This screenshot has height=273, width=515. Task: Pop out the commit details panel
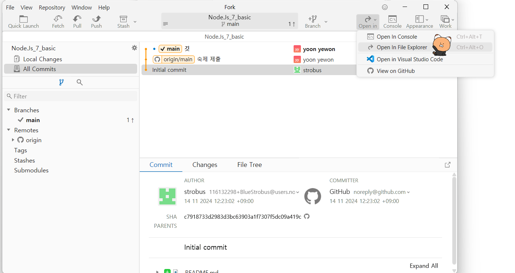click(x=448, y=165)
